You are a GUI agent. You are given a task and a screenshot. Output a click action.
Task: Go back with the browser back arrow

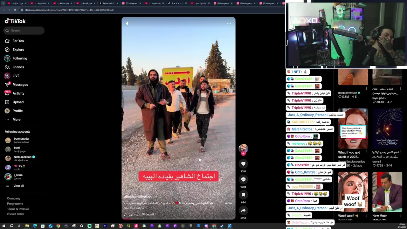3,10
